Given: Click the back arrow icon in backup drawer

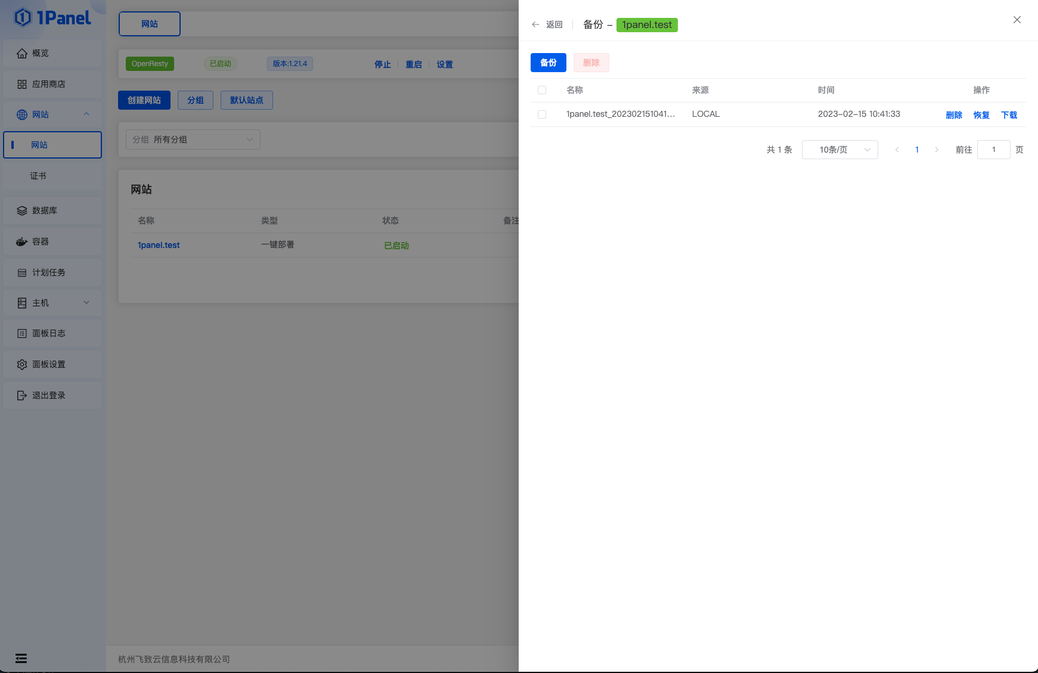Looking at the screenshot, I should click(x=535, y=24).
